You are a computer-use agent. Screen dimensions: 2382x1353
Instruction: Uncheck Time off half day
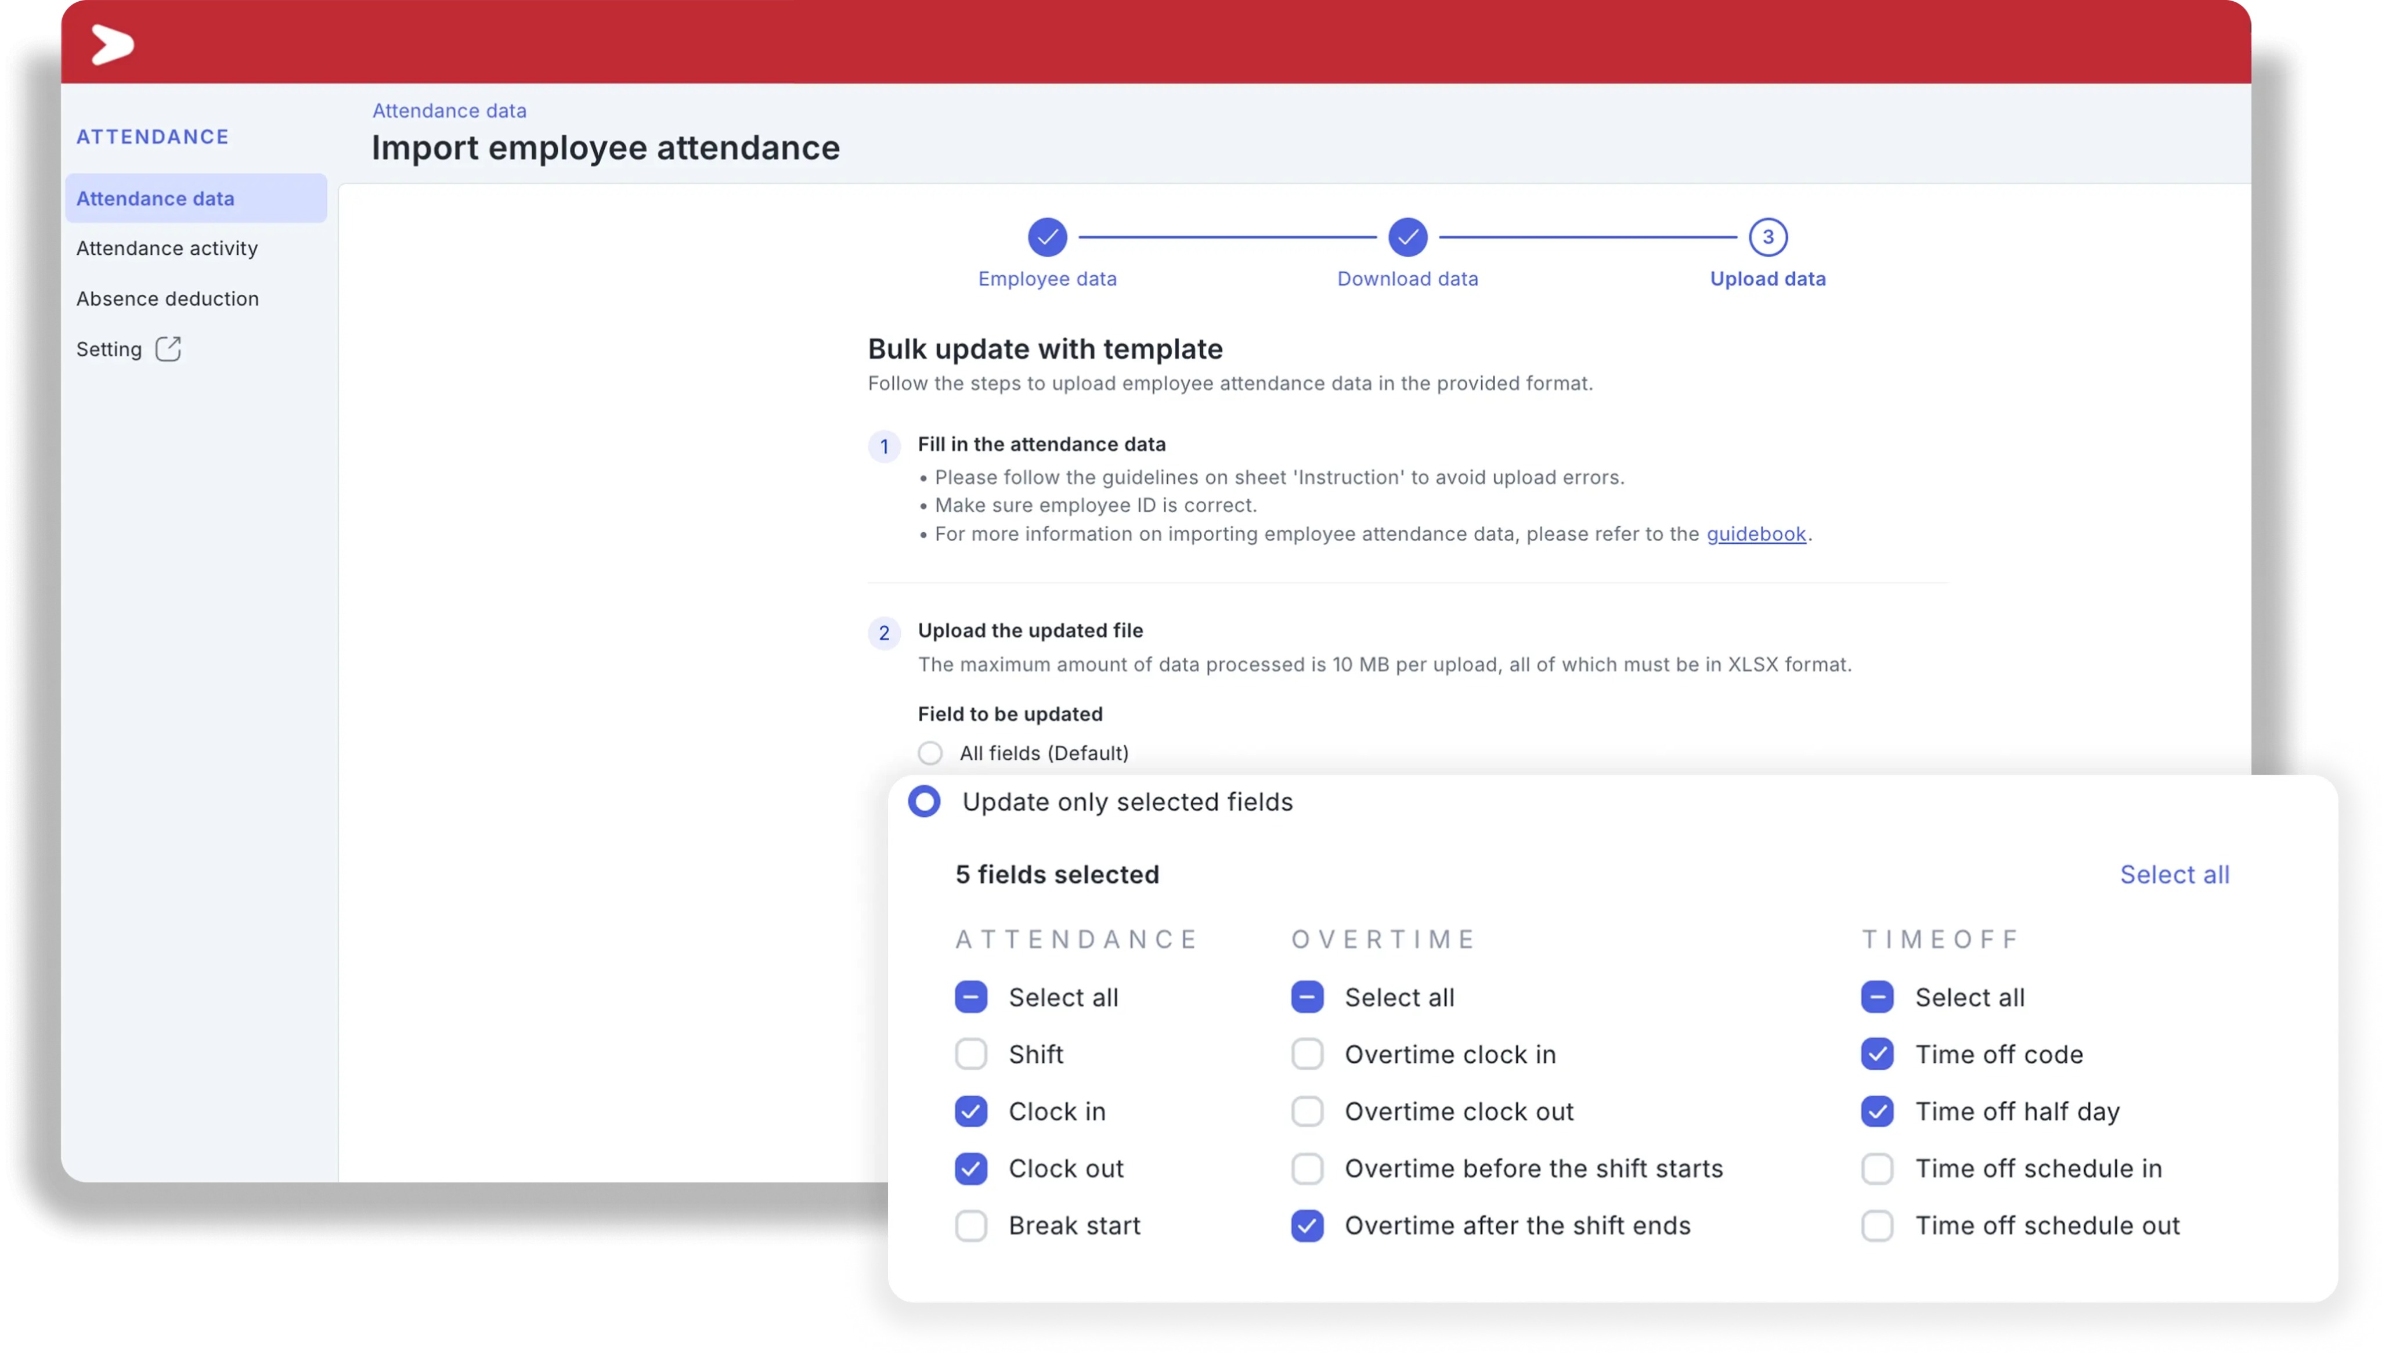[x=1876, y=1112]
